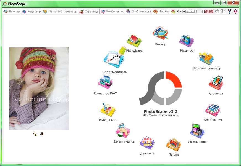Click the blank rounded button beside MENU
The image size is (241, 166).
tap(200, 12)
